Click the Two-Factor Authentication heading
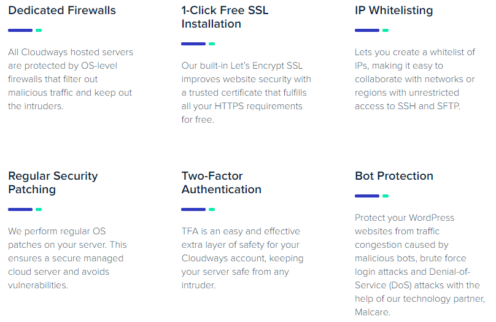This screenshot has height=322, width=496. click(x=221, y=183)
